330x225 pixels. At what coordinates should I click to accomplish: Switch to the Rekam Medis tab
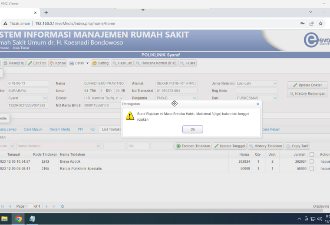point(60,129)
